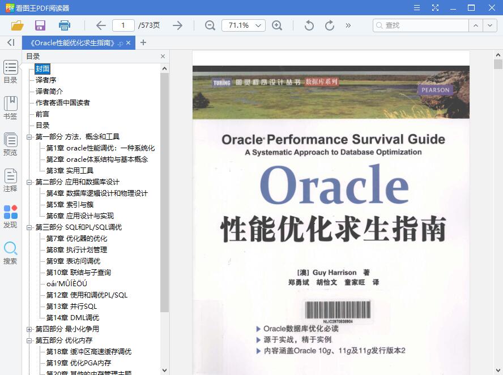Go to previous page with left arrow
The width and height of the screenshot is (503, 375).
click(101, 25)
